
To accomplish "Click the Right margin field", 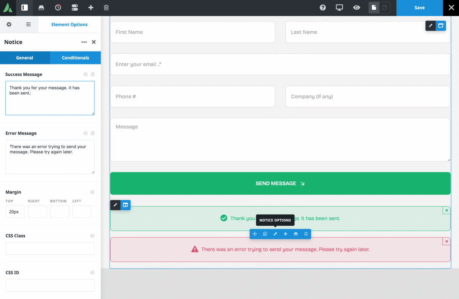I will pyautogui.click(x=37, y=212).
